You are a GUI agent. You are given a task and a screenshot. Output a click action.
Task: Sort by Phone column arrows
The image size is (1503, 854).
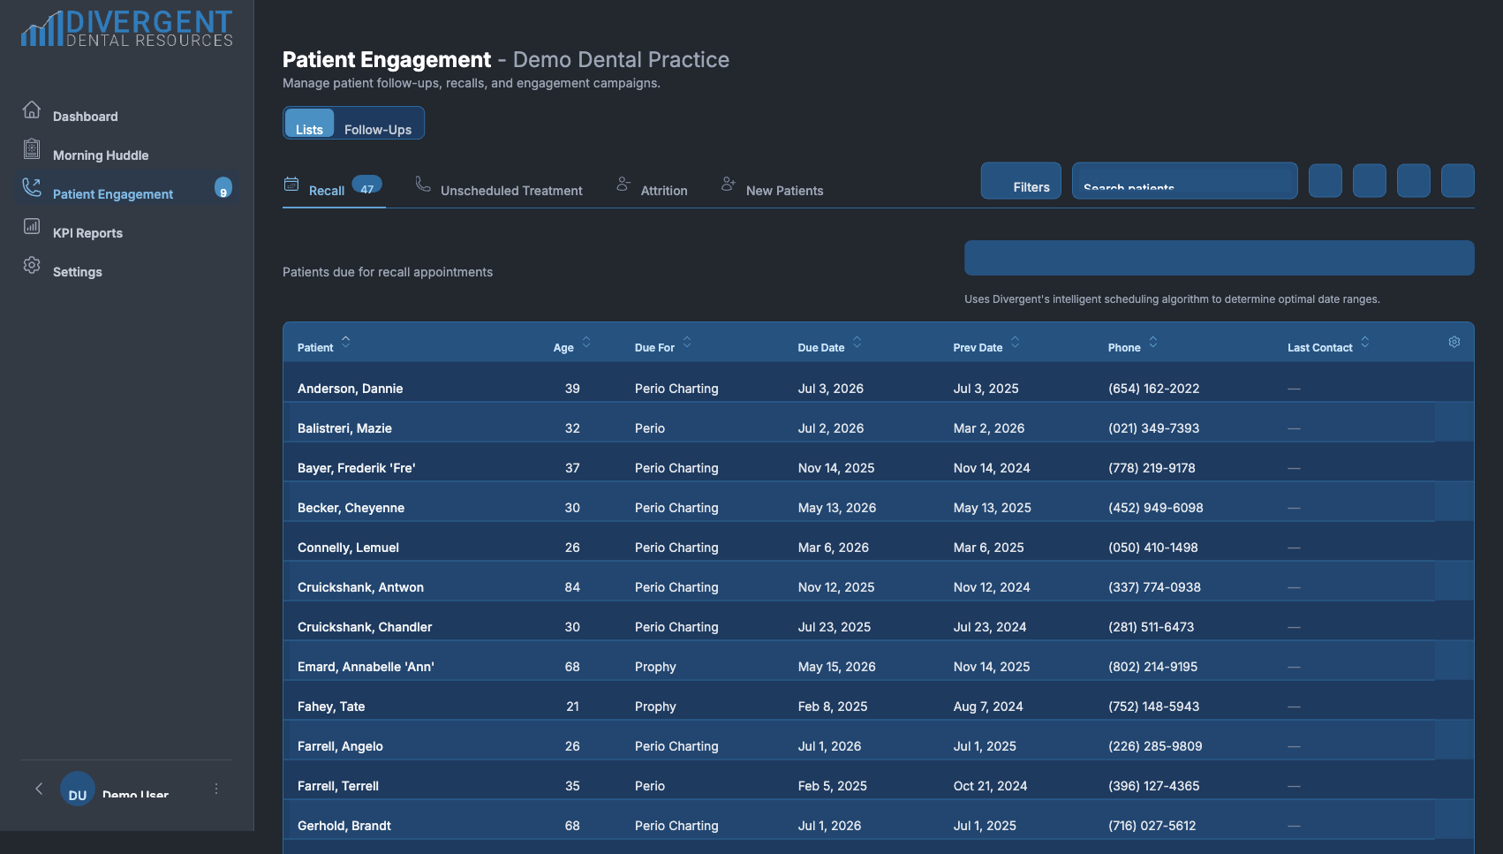tap(1153, 342)
